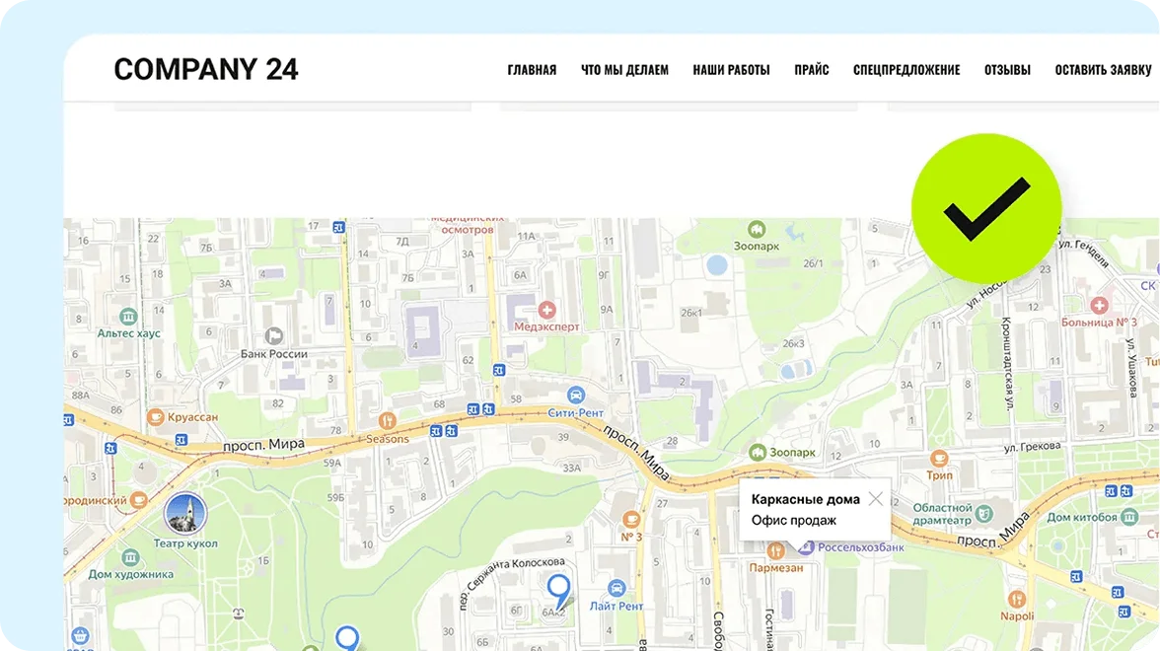Open the Главная menu item

532,70
